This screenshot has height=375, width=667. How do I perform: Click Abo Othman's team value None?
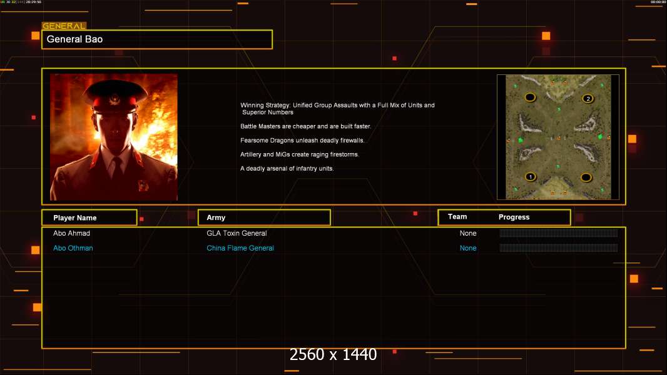pos(468,248)
